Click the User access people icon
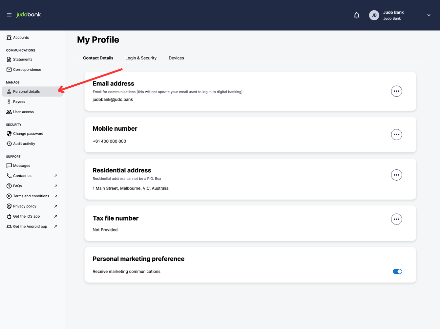 point(9,112)
